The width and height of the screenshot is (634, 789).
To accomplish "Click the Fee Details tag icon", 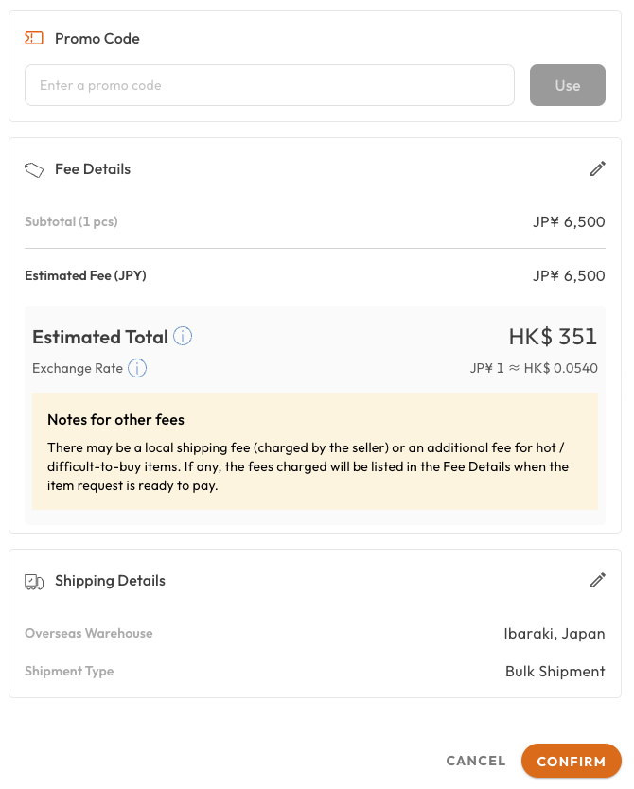I will [x=35, y=168].
